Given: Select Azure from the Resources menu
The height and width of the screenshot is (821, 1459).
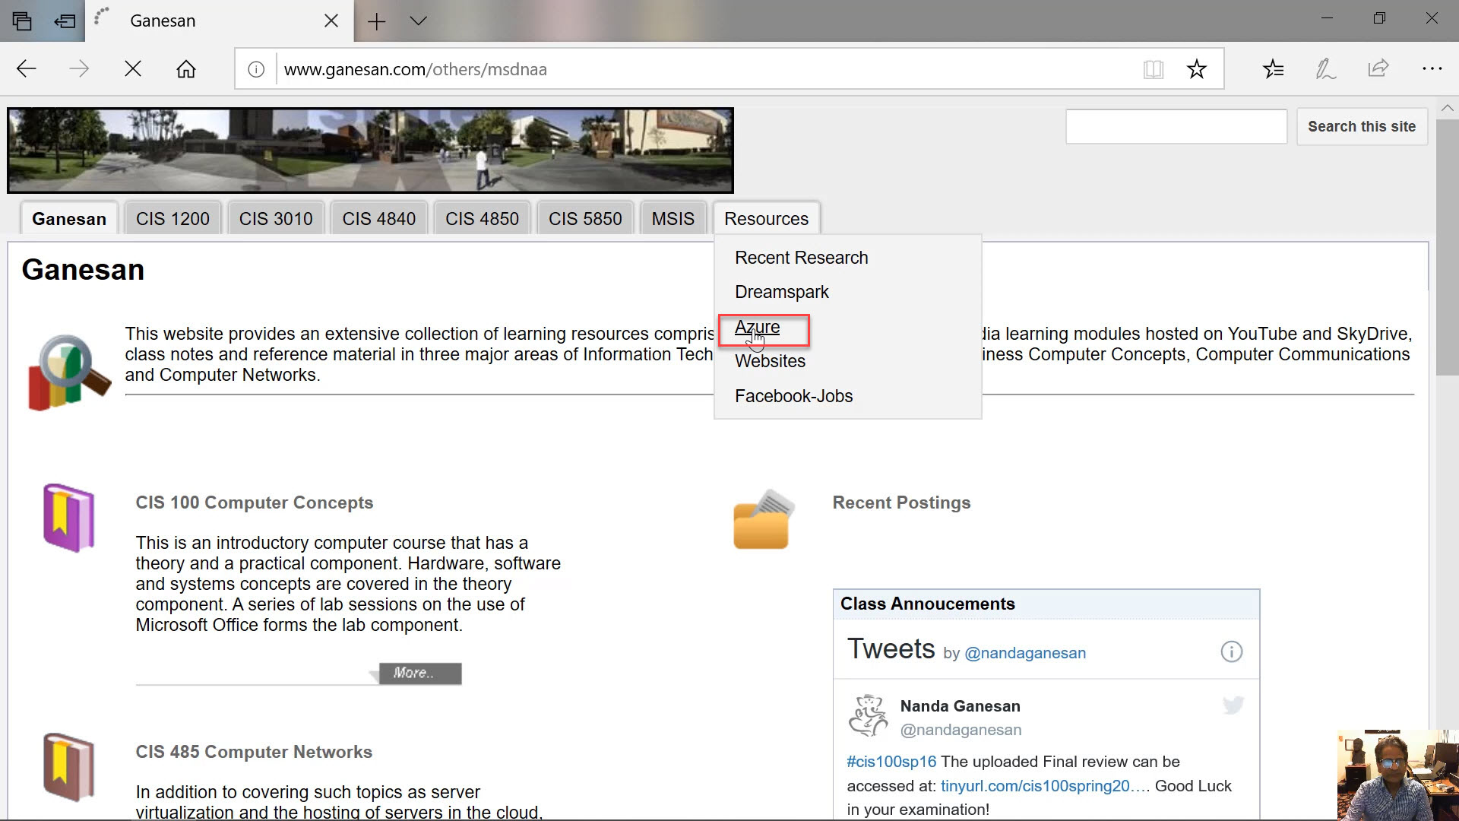Looking at the screenshot, I should 757,328.
